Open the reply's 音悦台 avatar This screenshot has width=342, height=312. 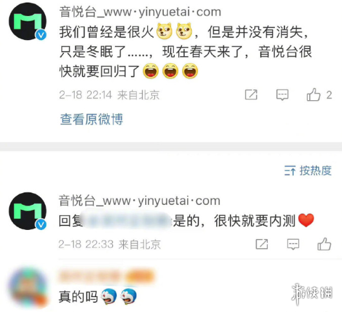point(28,211)
